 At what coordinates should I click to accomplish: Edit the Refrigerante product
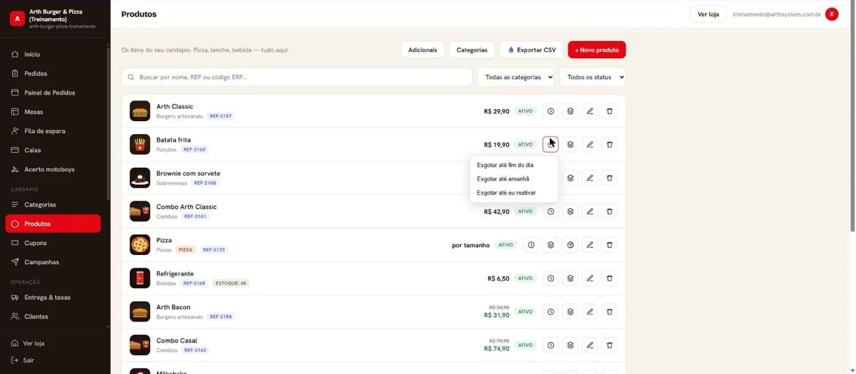(x=590, y=278)
